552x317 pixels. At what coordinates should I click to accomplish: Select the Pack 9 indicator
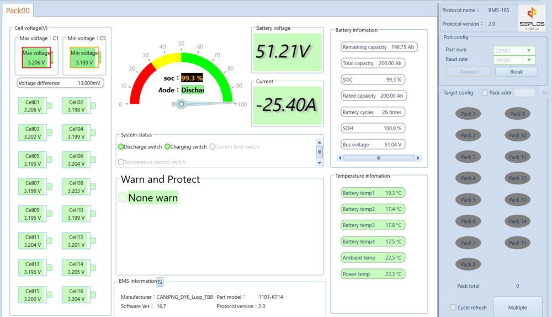click(x=518, y=114)
